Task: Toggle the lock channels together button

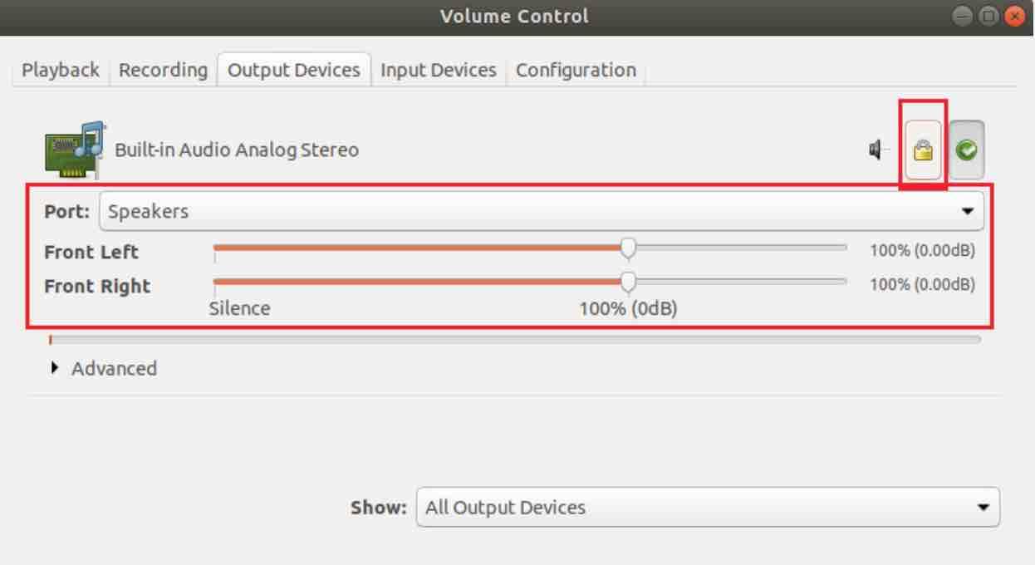Action: point(923,150)
